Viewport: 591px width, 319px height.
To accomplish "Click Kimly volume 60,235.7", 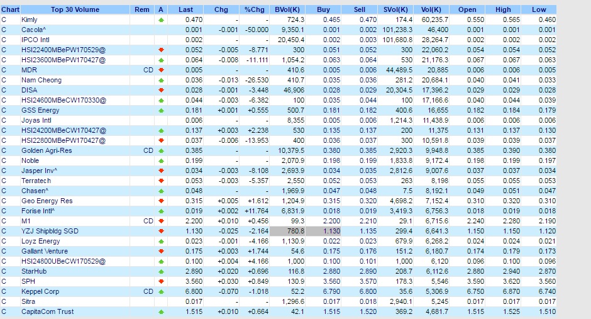I will coord(434,20).
